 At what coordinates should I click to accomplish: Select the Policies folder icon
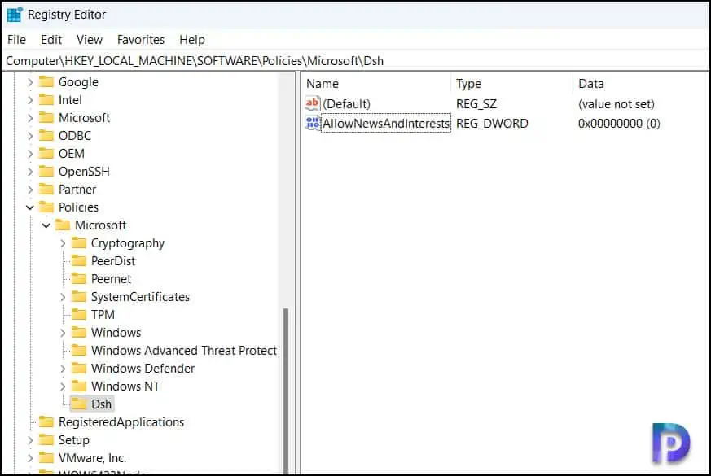46,207
